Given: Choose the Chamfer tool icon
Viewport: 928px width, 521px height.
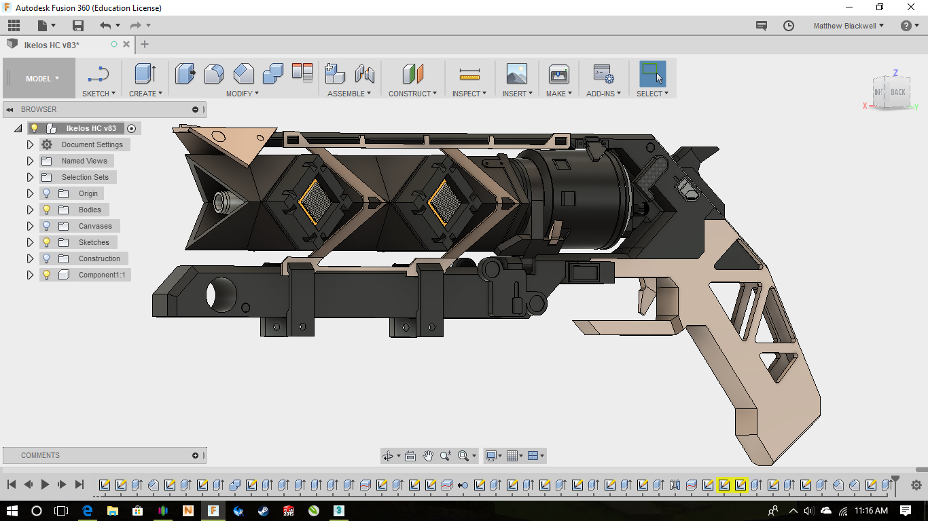Looking at the screenshot, I should click(243, 73).
